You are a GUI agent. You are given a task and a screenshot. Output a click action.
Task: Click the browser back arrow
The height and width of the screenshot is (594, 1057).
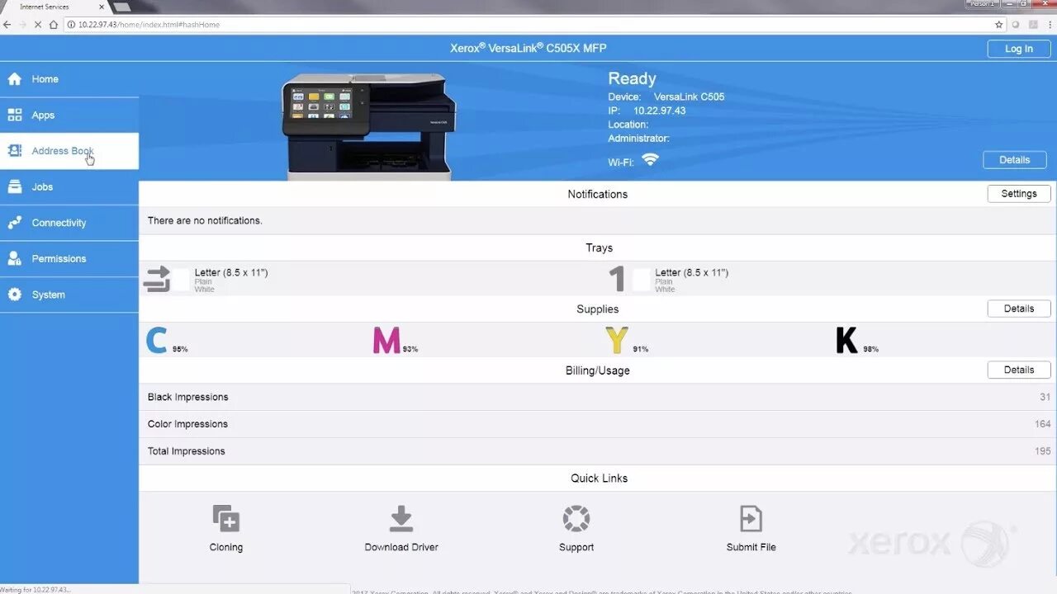7,25
